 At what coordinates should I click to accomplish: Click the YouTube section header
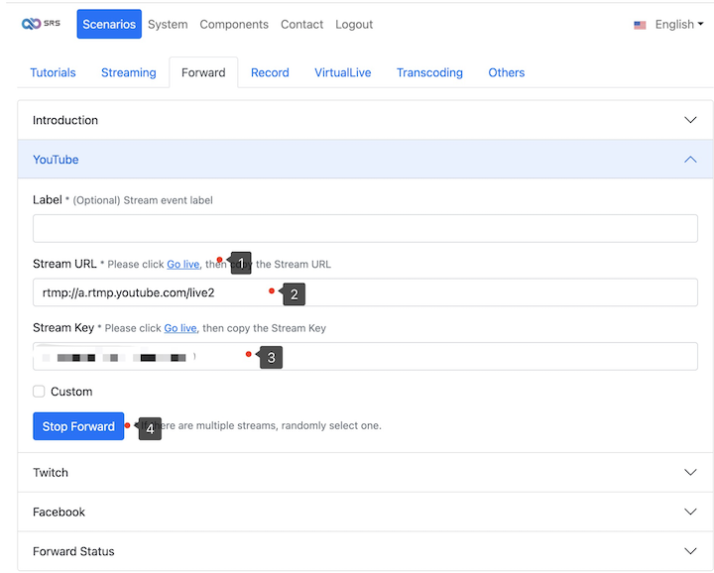pos(365,160)
